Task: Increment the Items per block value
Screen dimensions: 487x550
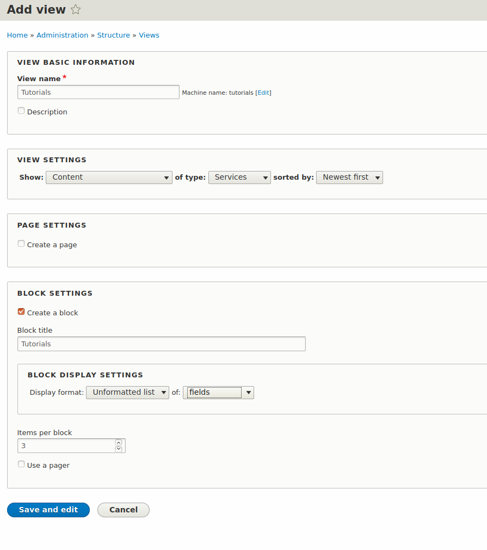Action: tap(119, 443)
